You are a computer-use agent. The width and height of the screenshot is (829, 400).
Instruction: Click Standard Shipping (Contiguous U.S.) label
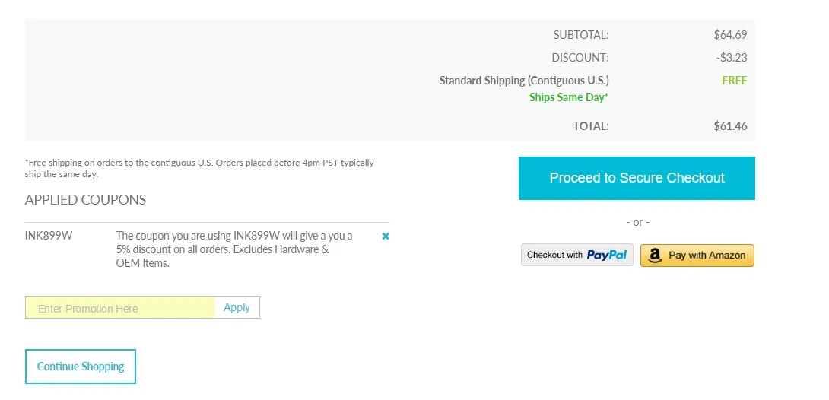(x=524, y=81)
